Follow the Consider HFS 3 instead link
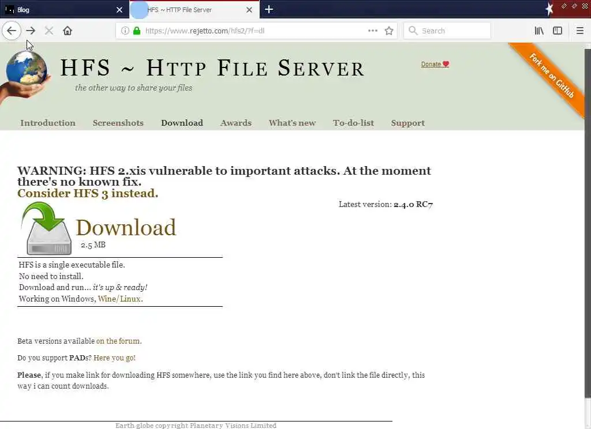This screenshot has width=591, height=429. (x=88, y=193)
